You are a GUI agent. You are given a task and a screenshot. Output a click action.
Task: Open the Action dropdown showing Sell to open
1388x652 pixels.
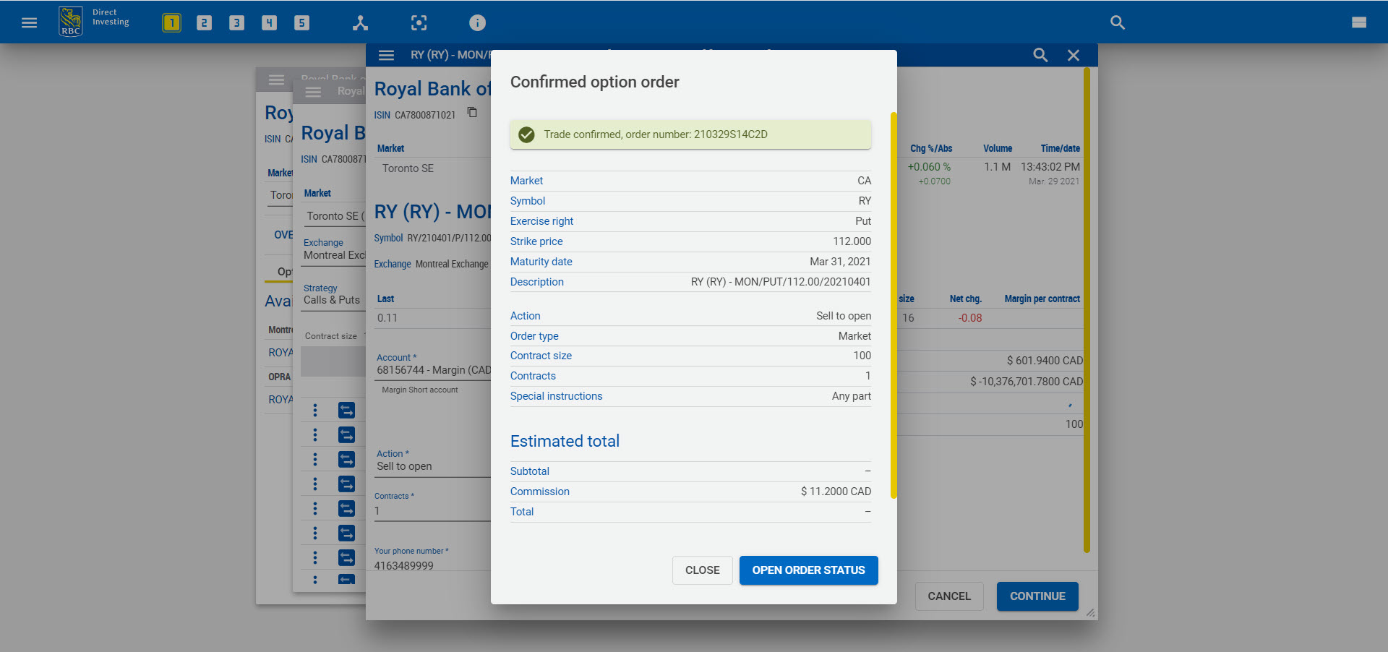pos(432,466)
